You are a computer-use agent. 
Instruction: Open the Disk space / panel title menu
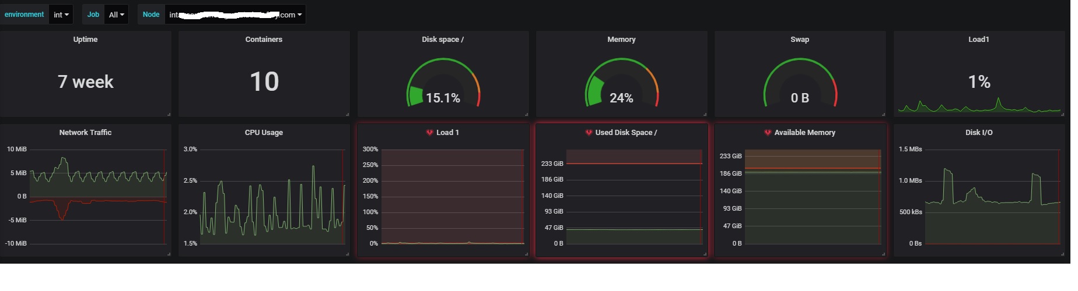pyautogui.click(x=443, y=40)
